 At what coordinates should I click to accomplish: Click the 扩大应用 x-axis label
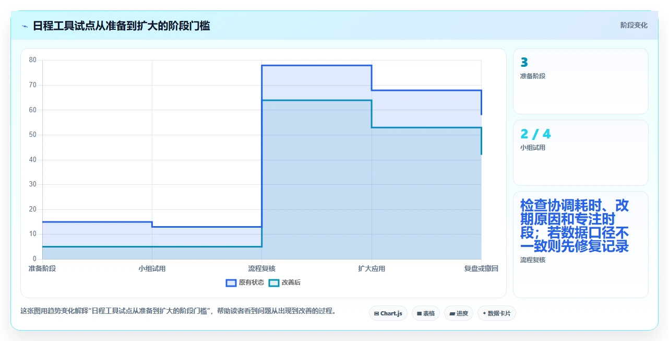coord(372,268)
